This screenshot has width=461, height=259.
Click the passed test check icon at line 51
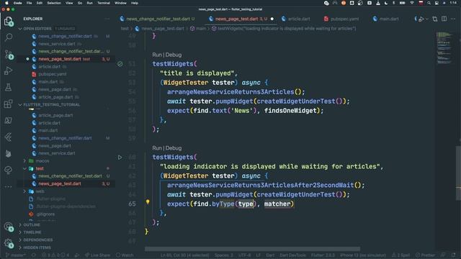pos(120,64)
